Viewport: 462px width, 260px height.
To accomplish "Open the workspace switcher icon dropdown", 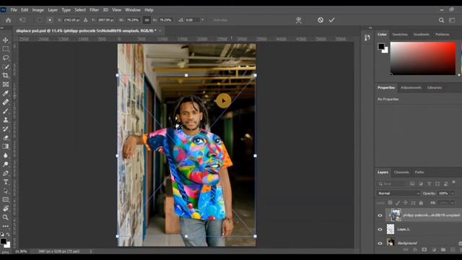I will click(x=452, y=20).
